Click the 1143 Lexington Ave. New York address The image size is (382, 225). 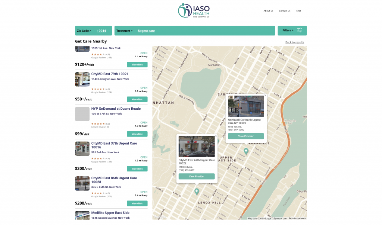110,79
